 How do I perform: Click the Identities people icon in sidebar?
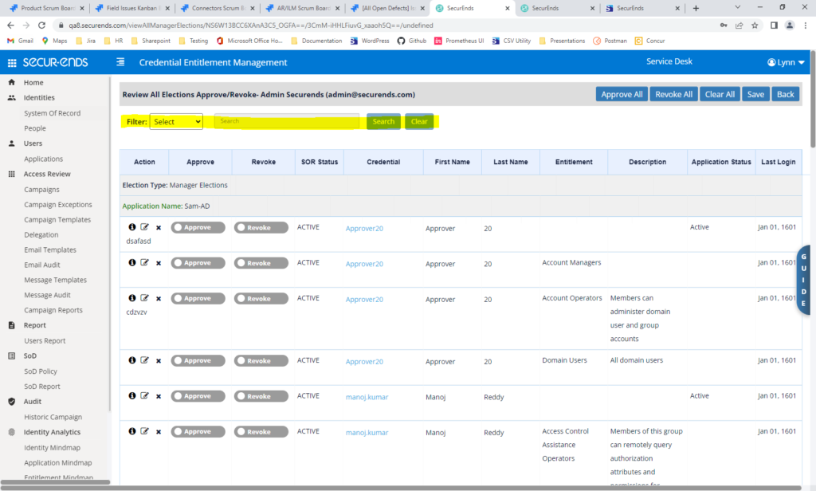11,97
